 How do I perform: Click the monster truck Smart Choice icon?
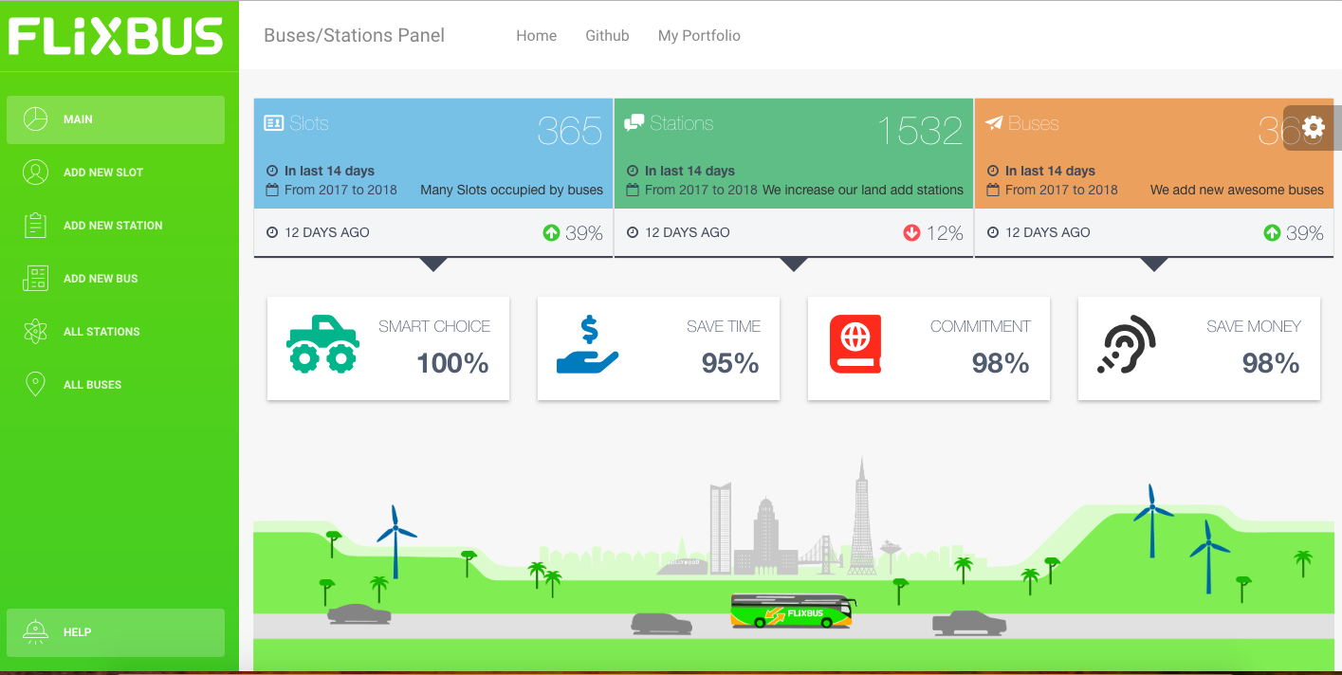point(323,343)
